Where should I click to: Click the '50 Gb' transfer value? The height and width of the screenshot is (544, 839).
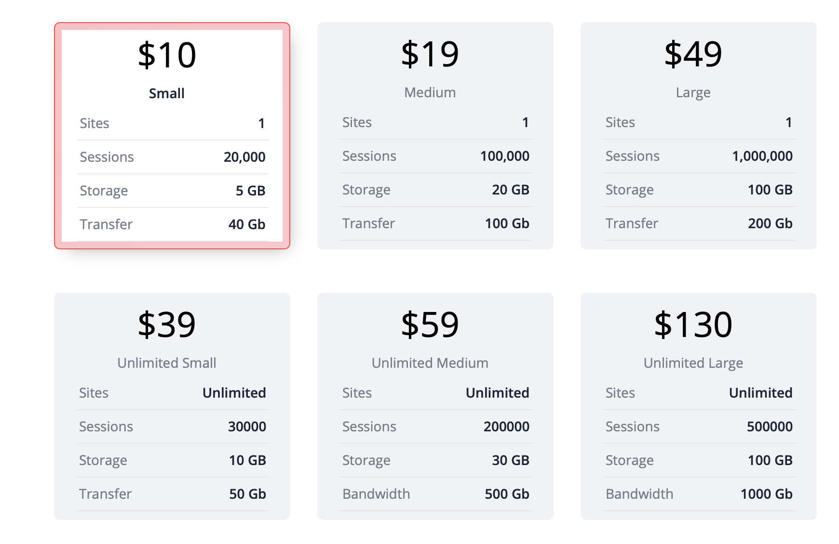pyautogui.click(x=247, y=494)
